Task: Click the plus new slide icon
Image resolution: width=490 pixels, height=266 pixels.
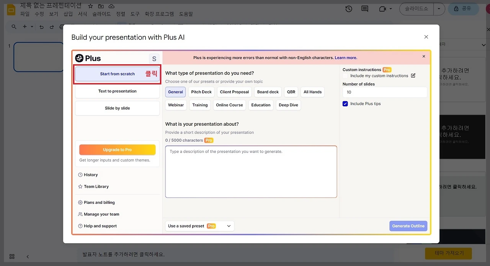Action: (25, 27)
